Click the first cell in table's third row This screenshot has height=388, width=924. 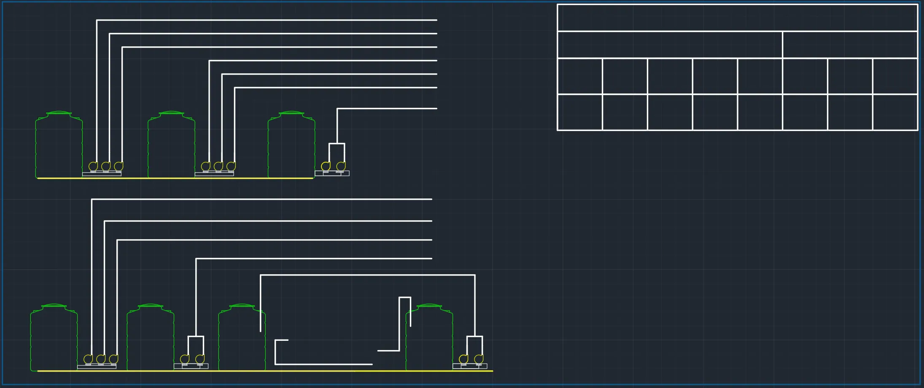pos(580,76)
